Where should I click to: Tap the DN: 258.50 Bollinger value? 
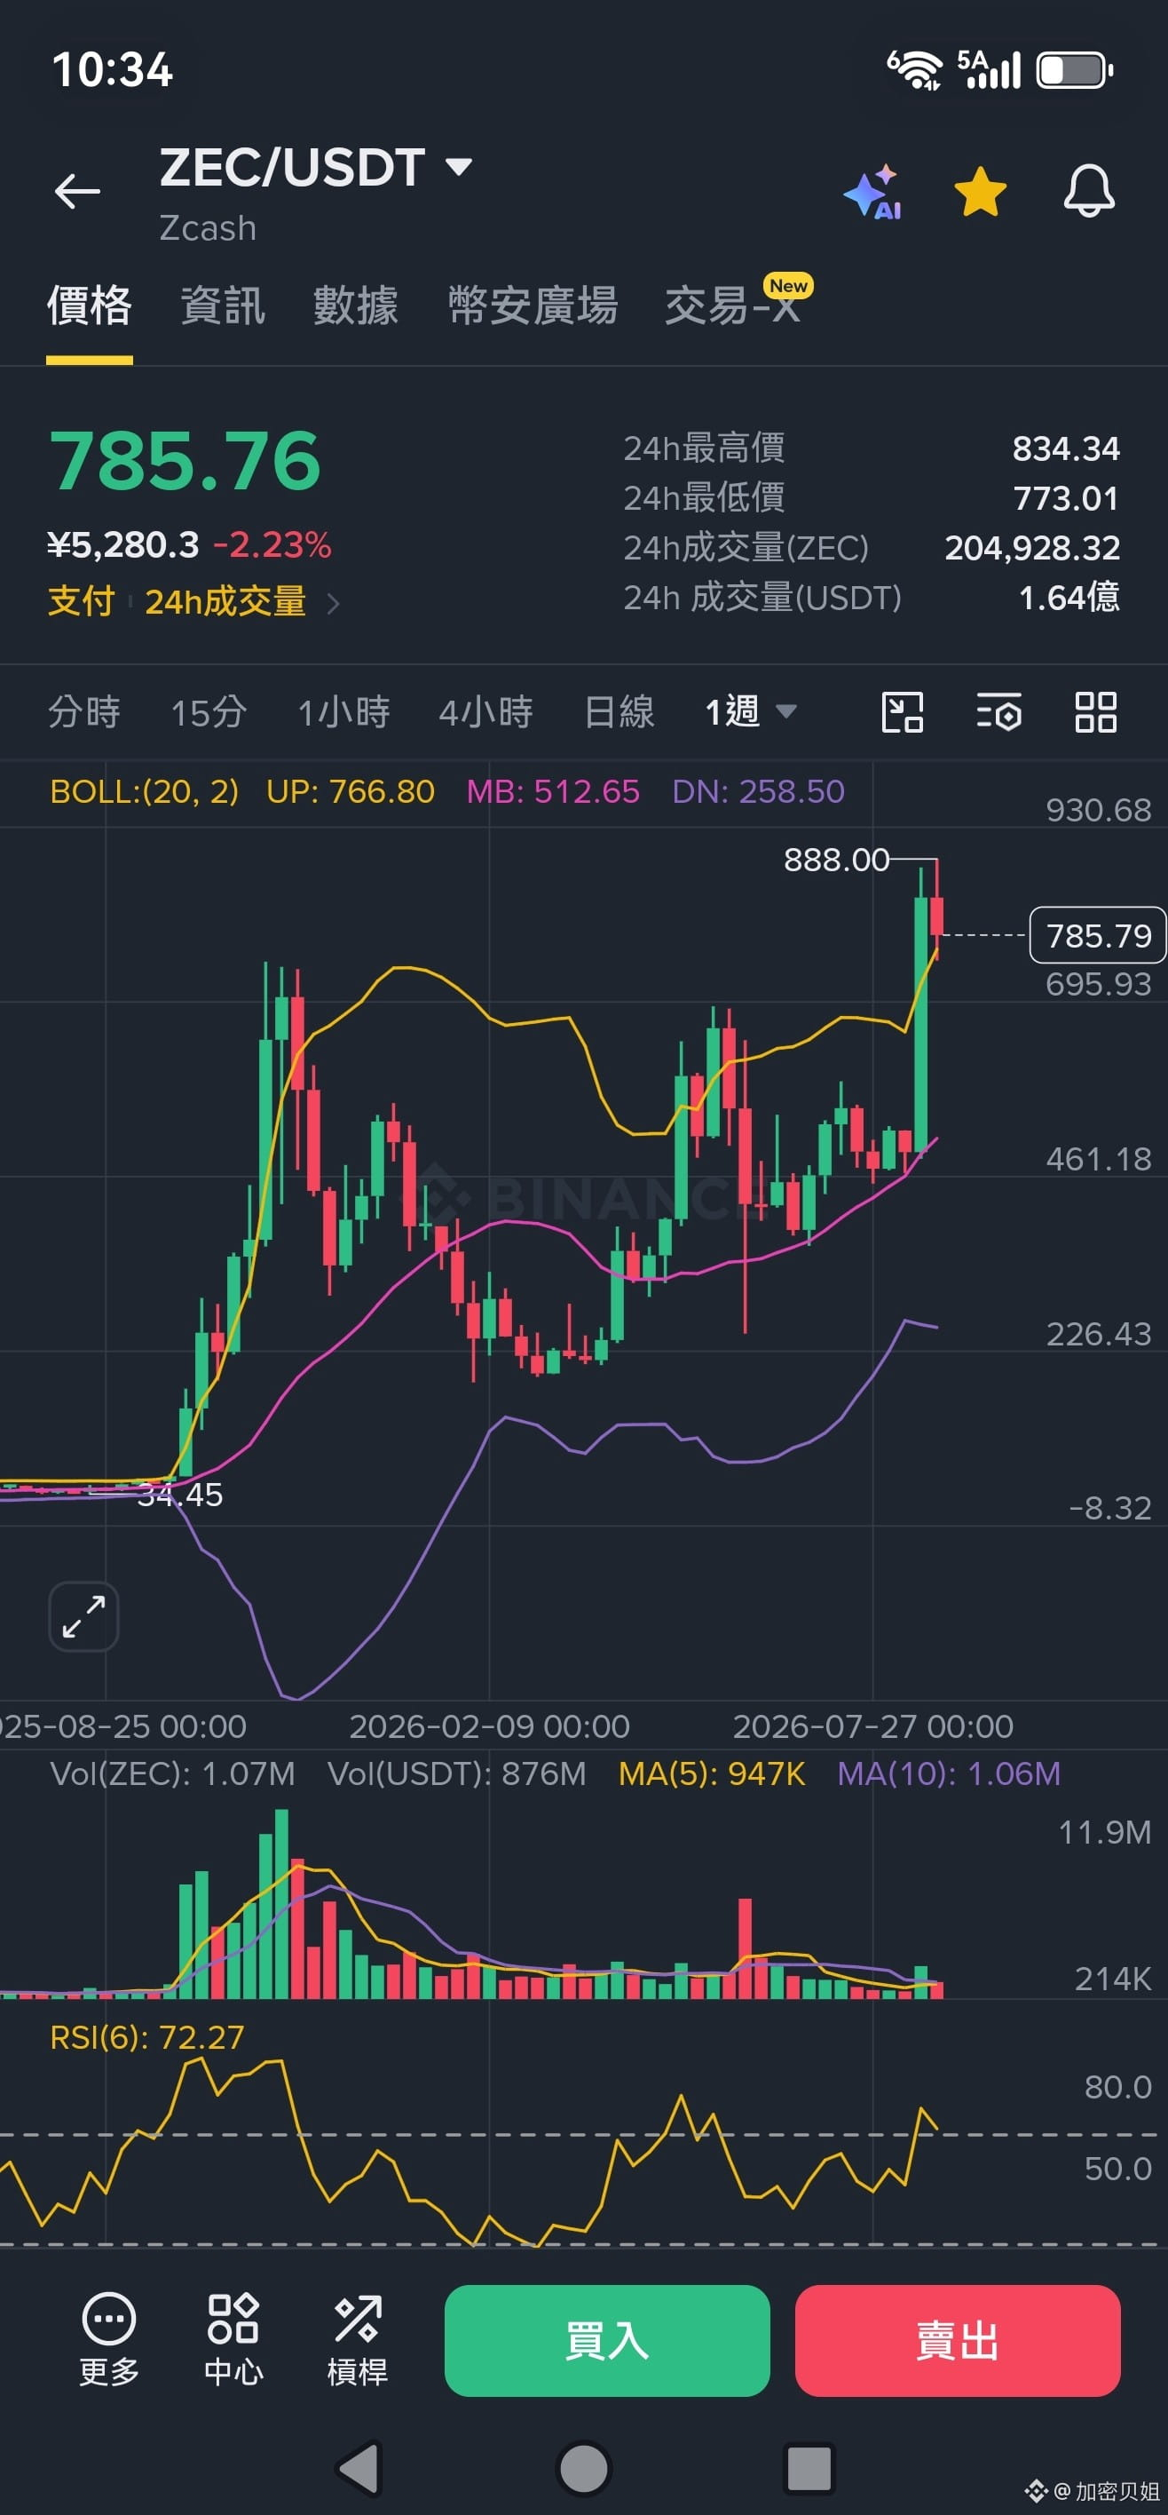(x=758, y=790)
